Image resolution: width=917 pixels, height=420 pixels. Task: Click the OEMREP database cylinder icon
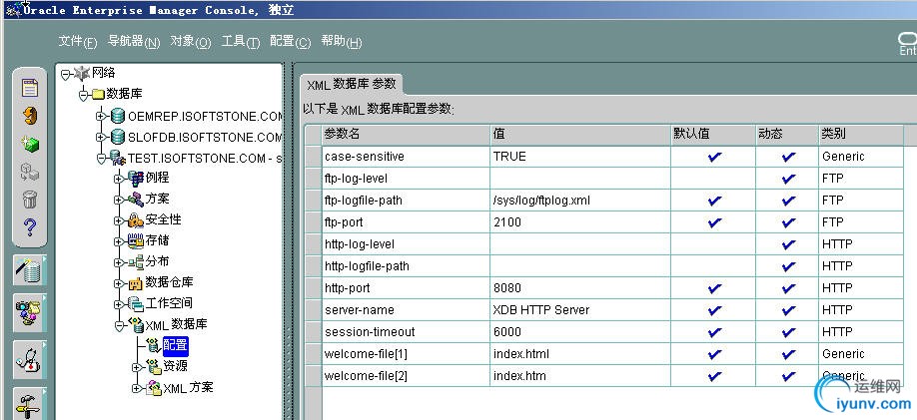click(118, 116)
